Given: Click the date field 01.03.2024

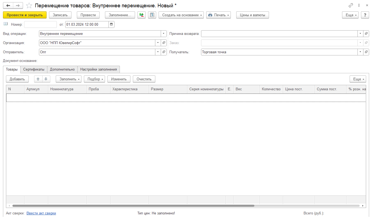Looking at the screenshot, I should coord(87,24).
